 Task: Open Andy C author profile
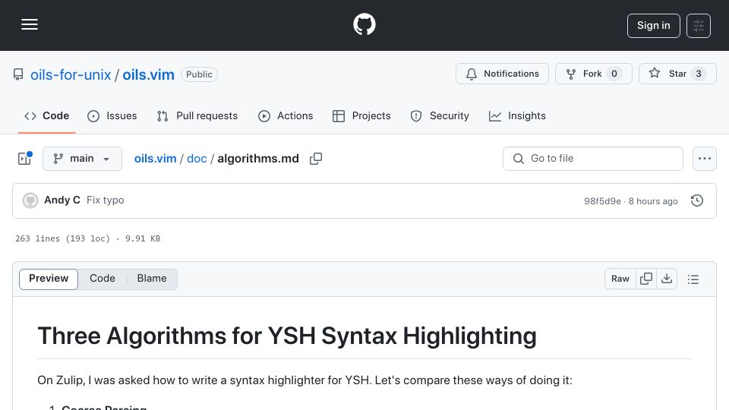(x=62, y=200)
